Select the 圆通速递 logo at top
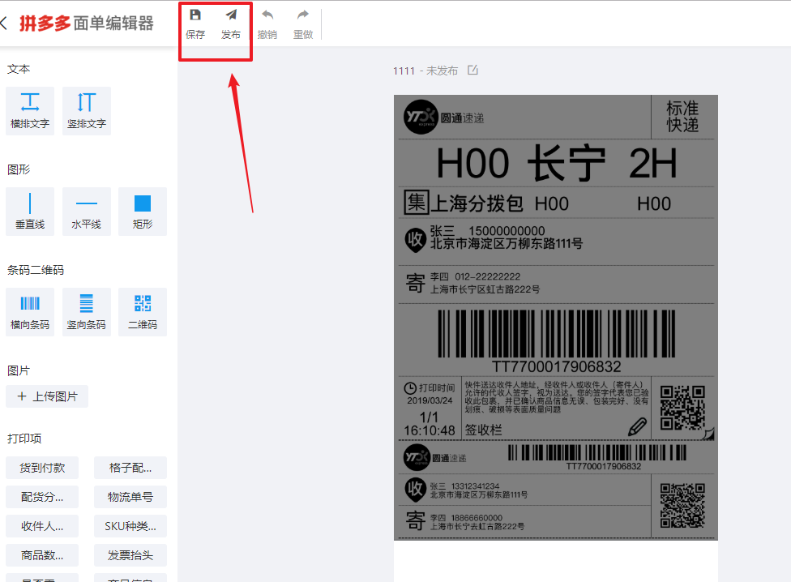Viewport: 791px width, 582px height. coord(444,117)
